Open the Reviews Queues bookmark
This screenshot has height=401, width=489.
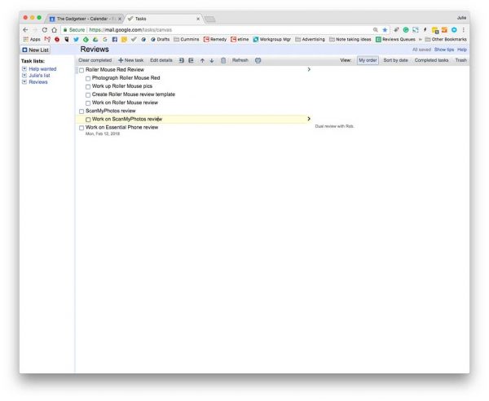395,39
